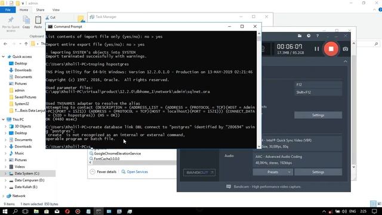
Task: Open taskbar search magnifier
Action: (15, 211)
